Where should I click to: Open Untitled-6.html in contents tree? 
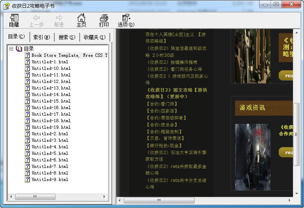[x=50, y=160]
